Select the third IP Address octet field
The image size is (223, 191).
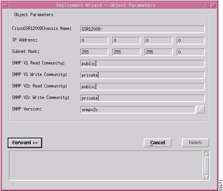[158, 41]
